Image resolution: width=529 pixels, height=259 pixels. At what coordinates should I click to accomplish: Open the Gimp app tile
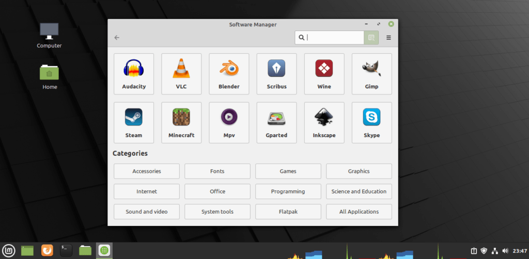[372, 74]
